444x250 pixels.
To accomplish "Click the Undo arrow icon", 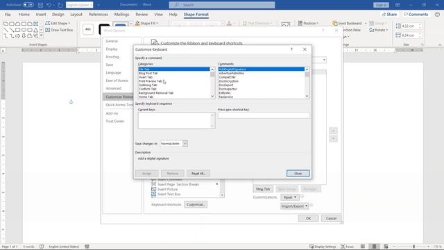I will point(49,5).
